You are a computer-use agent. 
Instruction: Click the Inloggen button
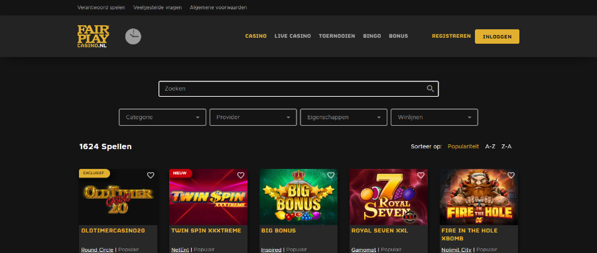click(x=497, y=36)
